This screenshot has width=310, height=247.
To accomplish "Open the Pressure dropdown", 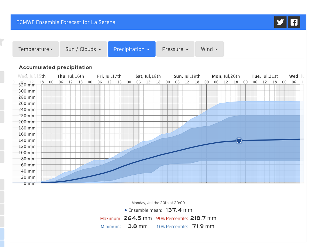I will pyautogui.click(x=175, y=49).
